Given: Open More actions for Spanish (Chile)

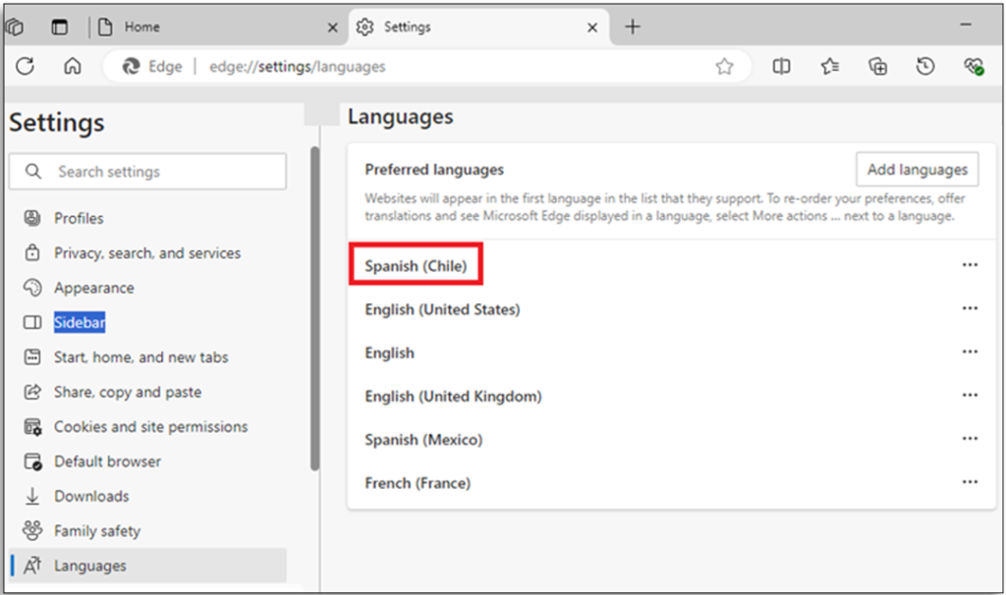Looking at the screenshot, I should click(970, 265).
